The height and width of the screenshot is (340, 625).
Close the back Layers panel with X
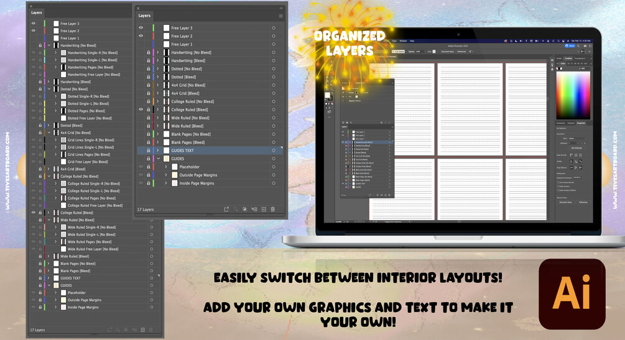click(31, 6)
